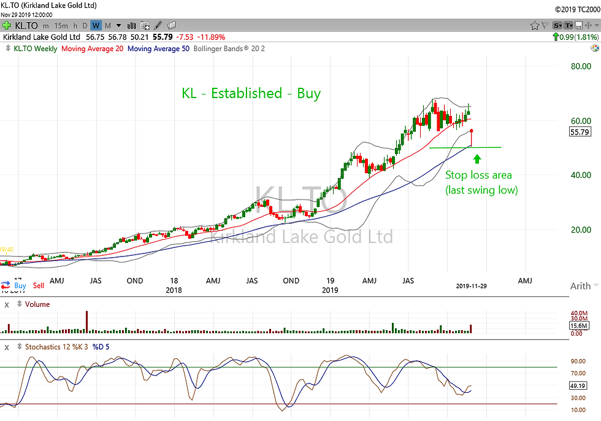
Task: Switch to the 15m time frame
Action: (61, 26)
